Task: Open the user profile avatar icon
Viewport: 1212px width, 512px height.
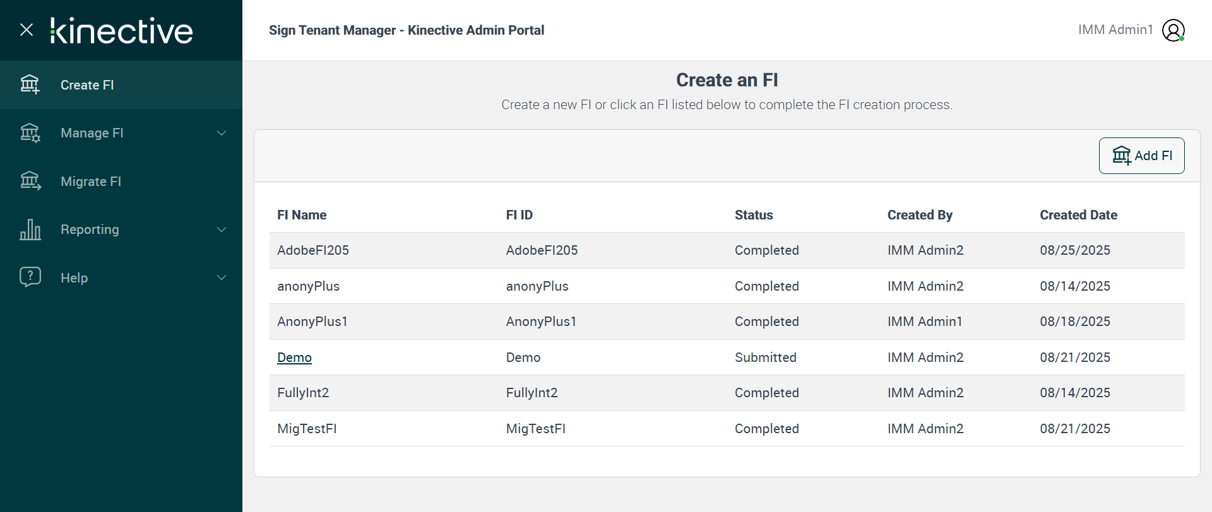Action: [1173, 30]
